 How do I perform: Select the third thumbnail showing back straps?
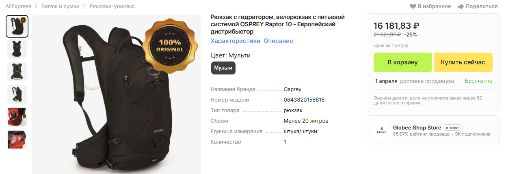pos(17,72)
